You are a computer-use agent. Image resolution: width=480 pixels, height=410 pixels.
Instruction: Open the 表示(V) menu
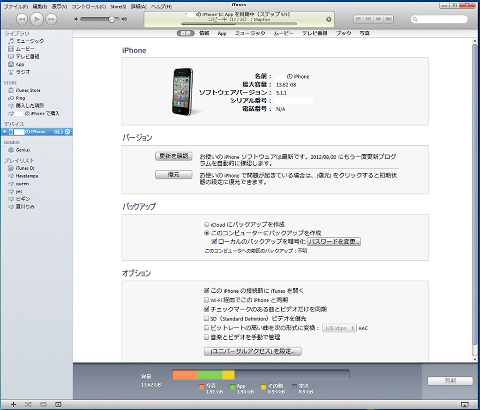pyautogui.click(x=59, y=7)
